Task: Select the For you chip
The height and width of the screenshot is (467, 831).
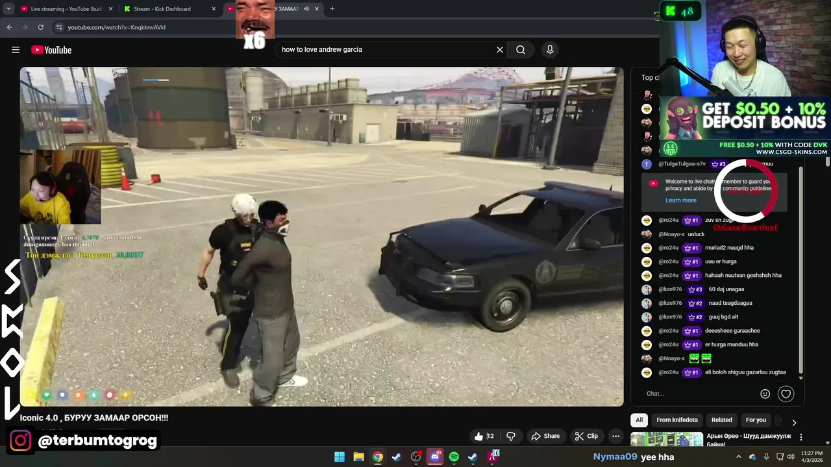Action: click(x=756, y=420)
